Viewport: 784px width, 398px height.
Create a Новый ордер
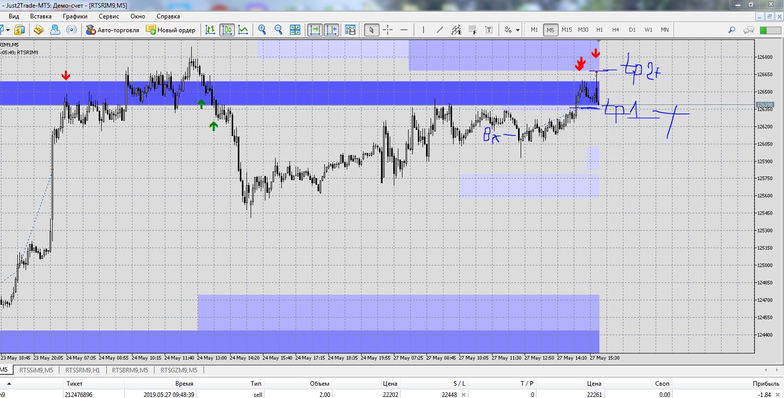click(x=170, y=30)
